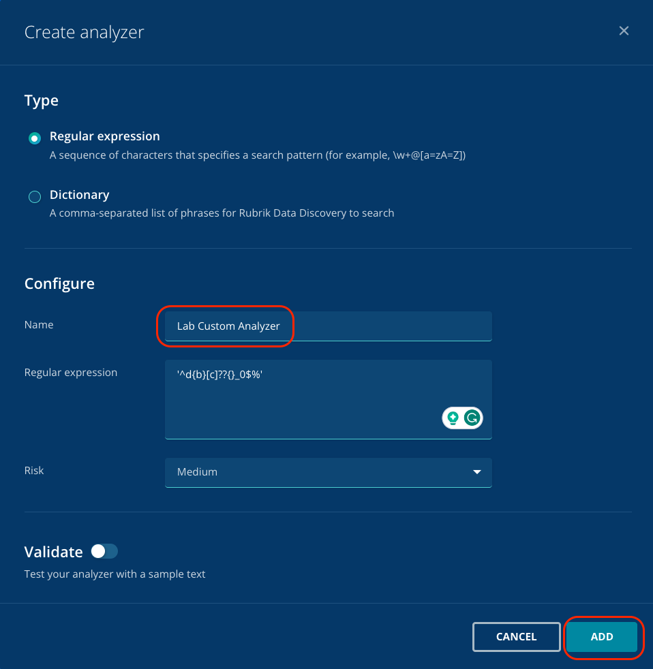This screenshot has height=669, width=653.
Task: Click the Create analyzer dialog title
Action: click(84, 32)
